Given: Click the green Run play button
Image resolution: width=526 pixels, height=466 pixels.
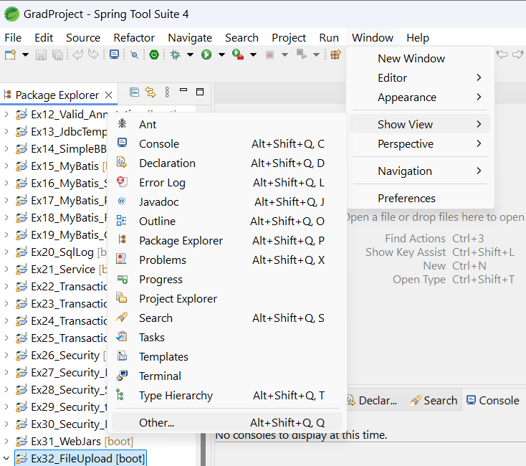Looking at the screenshot, I should tap(206, 54).
